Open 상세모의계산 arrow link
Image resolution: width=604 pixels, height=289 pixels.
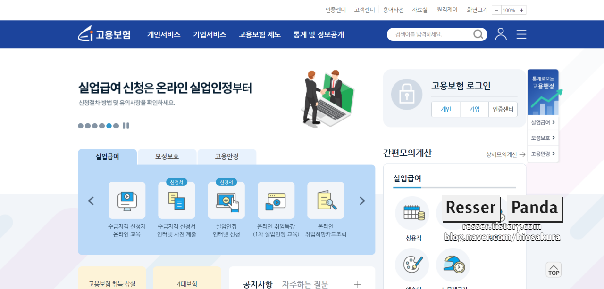click(506, 154)
